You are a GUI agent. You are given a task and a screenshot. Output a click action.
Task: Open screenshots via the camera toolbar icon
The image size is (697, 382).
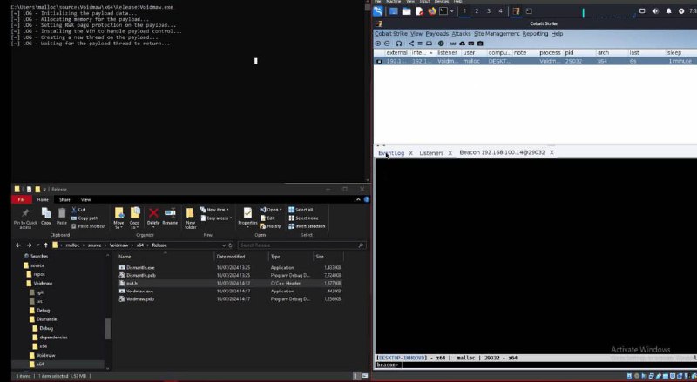point(480,44)
